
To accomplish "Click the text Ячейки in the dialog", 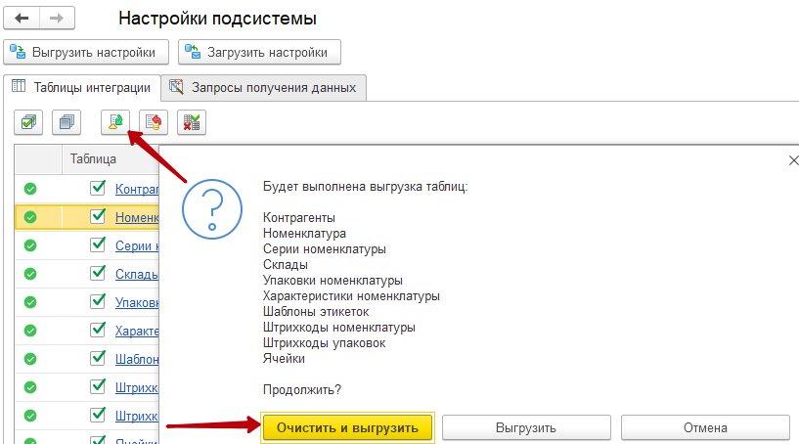I will (x=284, y=358).
